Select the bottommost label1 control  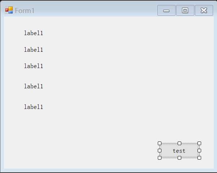[34, 107]
